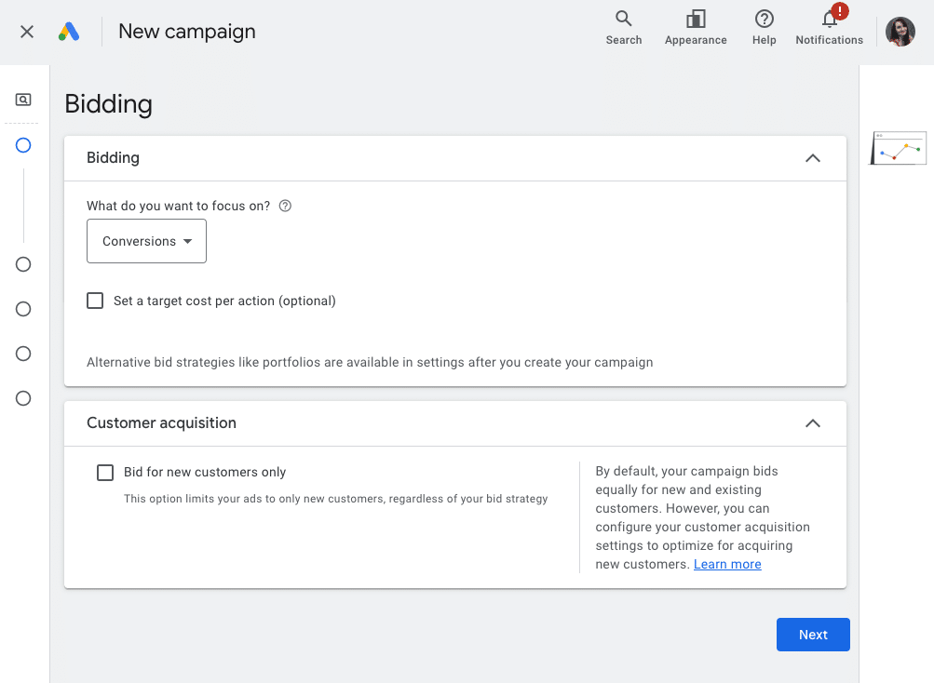
Task: Collapse the Customer acquisition section
Action: pyautogui.click(x=813, y=423)
